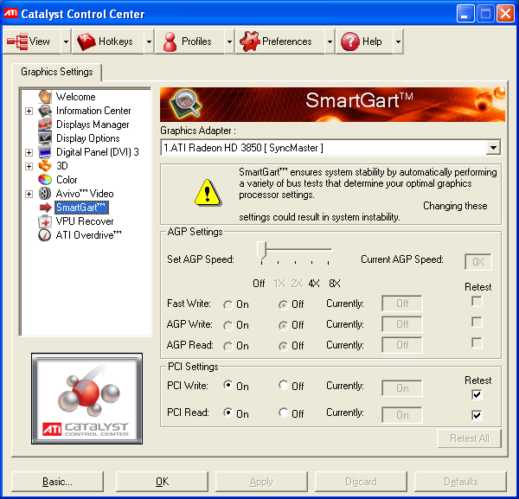Viewport: 519px width, 499px height.
Task: Set PCI Read to Off
Action: [284, 413]
